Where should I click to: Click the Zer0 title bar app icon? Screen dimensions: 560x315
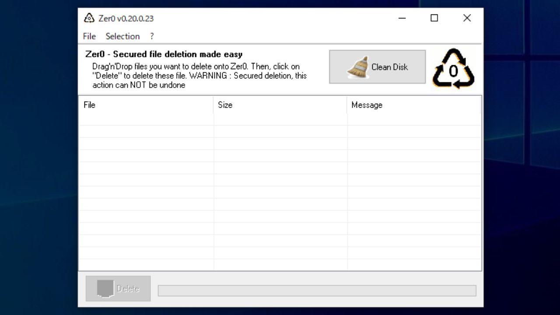point(89,18)
